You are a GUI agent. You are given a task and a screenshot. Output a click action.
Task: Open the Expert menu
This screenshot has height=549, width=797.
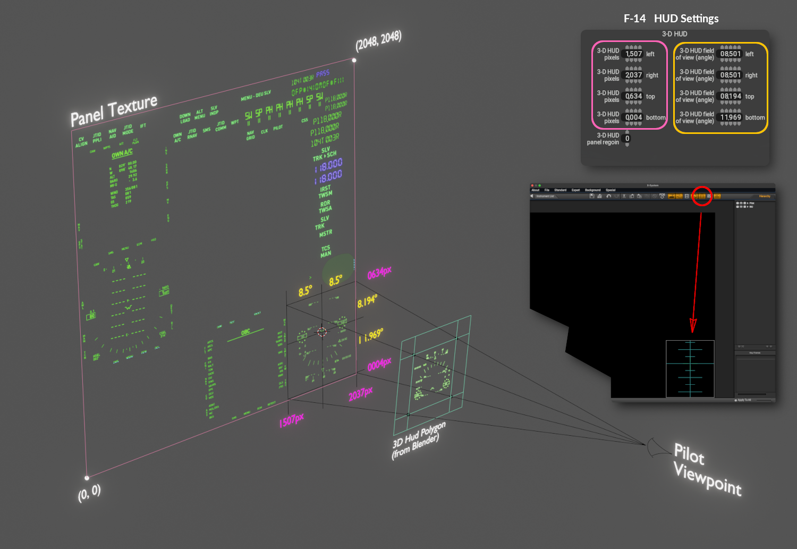575,190
